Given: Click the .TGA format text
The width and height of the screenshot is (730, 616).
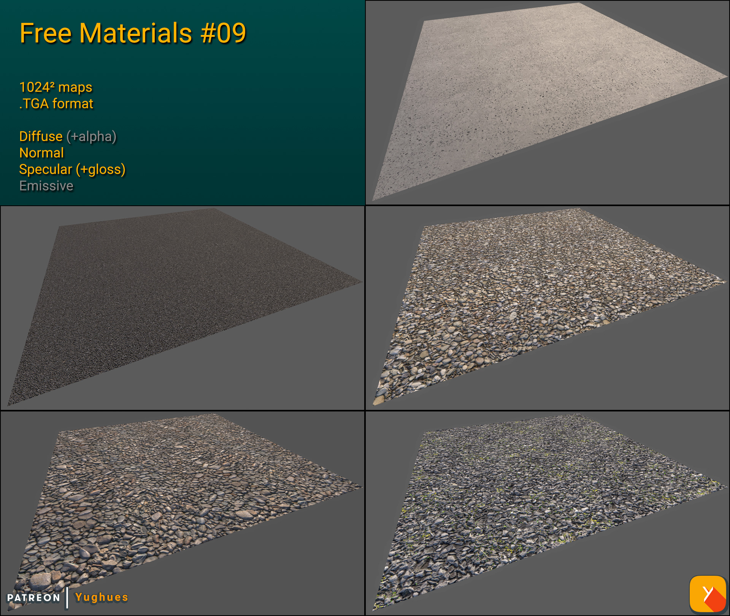Looking at the screenshot, I should 56,103.
